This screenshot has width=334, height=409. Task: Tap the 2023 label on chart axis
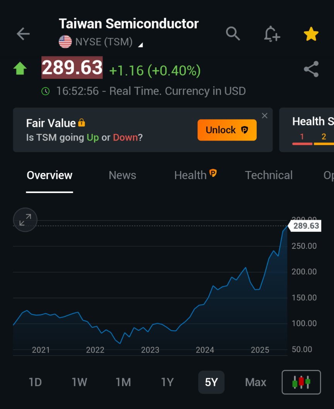150,350
